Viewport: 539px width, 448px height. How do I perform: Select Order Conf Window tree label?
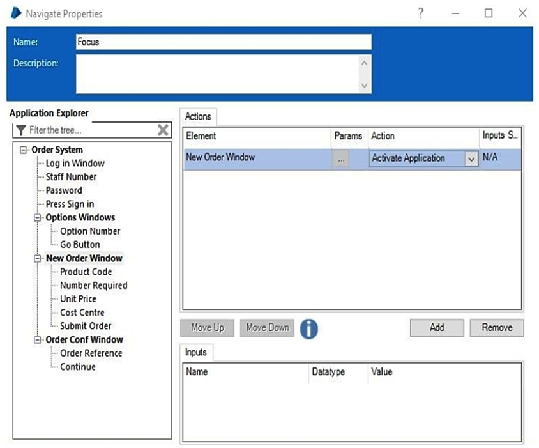tap(84, 340)
